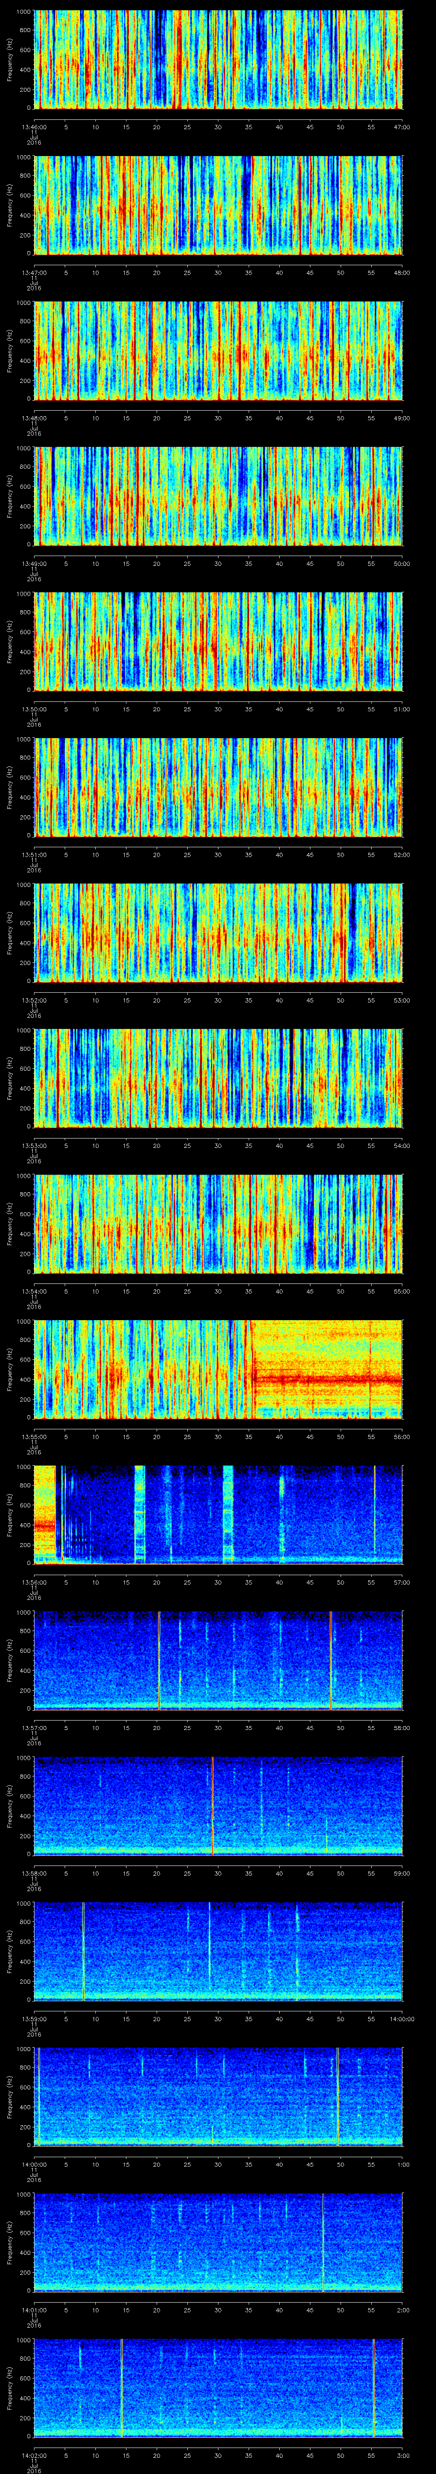
Task: Click the 13:49:00 start time label
Action: 34,564
